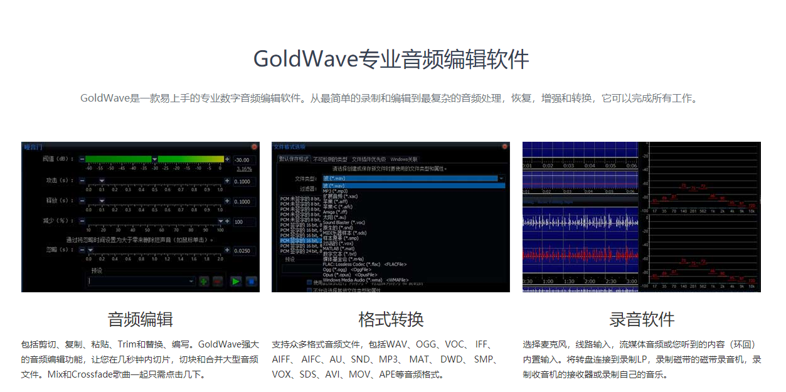
Task: Click the plus button on 攻击 (s) row
Action: click(x=227, y=181)
